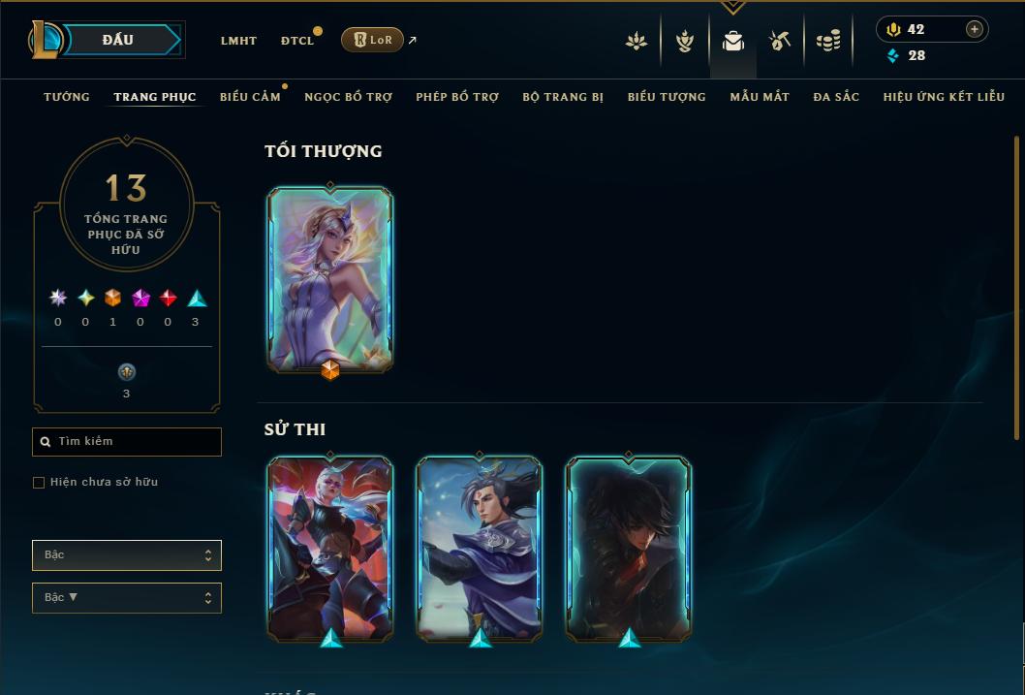Open the Bậc ▼ sort dropdown
Viewport: 1025px width, 695px height.
click(127, 597)
